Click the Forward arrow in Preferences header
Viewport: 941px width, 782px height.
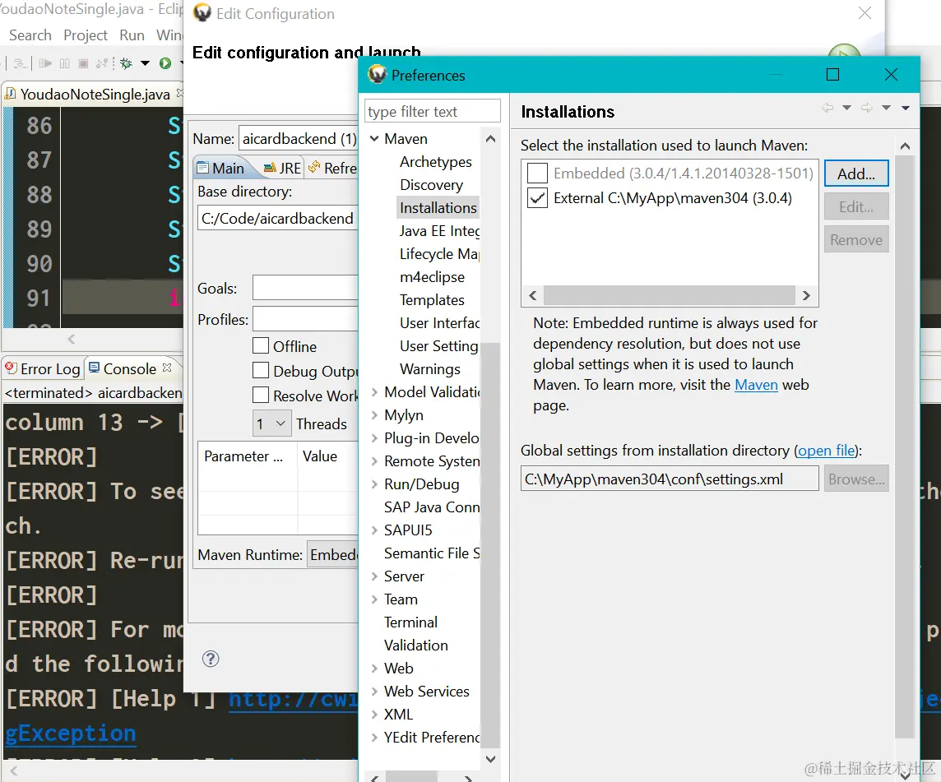click(867, 108)
